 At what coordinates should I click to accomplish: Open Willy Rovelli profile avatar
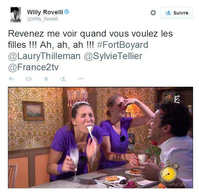[16, 15]
